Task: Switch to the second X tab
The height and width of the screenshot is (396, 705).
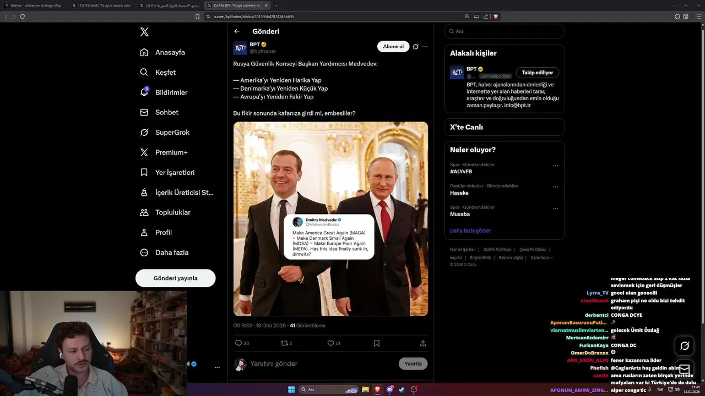Action: [102, 5]
